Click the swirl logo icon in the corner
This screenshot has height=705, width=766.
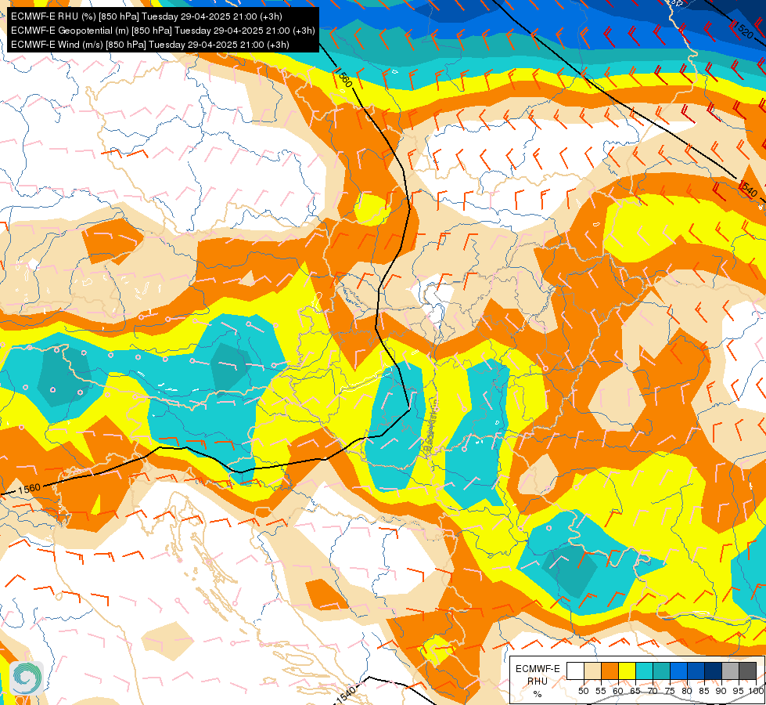coord(27,678)
